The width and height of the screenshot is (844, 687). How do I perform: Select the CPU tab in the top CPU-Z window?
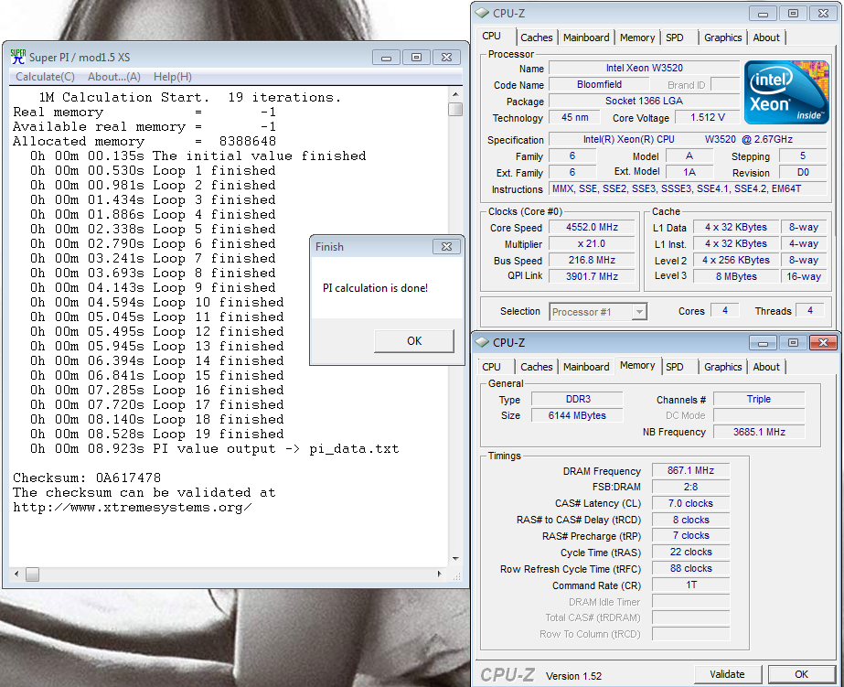[x=491, y=36]
